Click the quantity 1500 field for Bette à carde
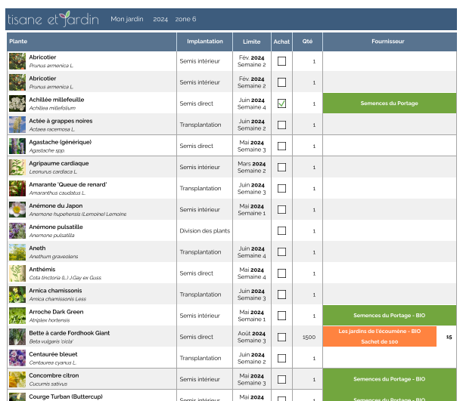Image resolution: width=463 pixels, height=401 pixels. [x=308, y=337]
